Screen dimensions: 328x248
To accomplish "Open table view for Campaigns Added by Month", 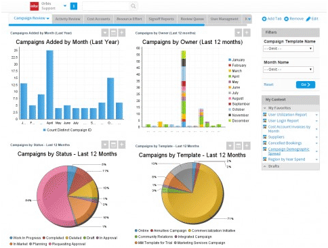I will click(113, 33).
